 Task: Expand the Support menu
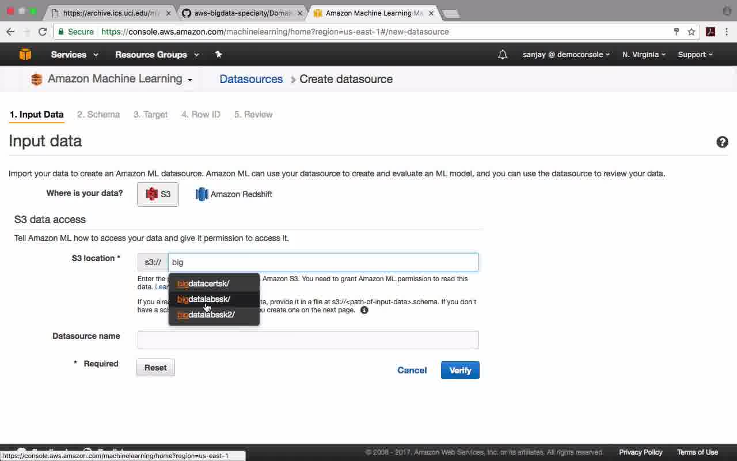coord(695,54)
